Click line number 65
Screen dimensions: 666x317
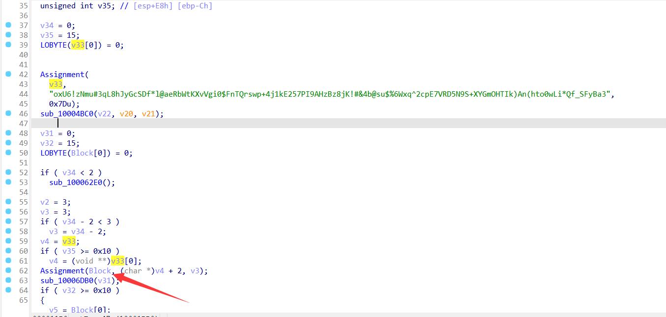[x=24, y=300]
